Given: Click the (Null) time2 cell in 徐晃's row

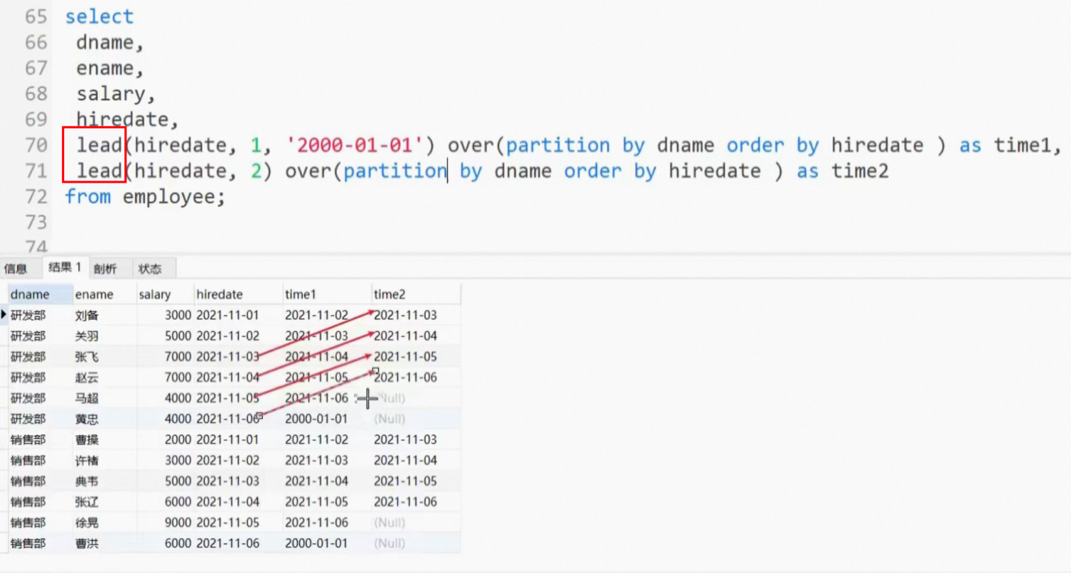Looking at the screenshot, I should 390,522.
